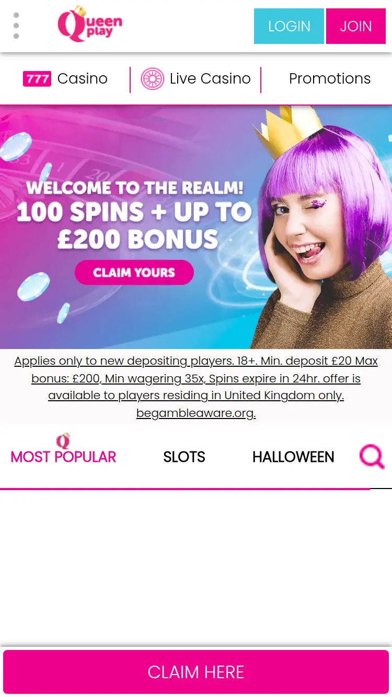The width and height of the screenshot is (392, 697).
Task: Click the Queen Play logo
Action: pos(90,24)
